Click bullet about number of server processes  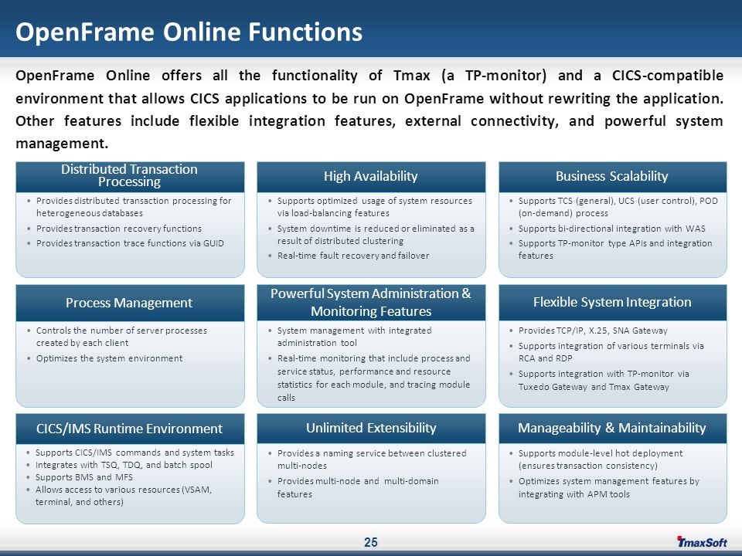(x=121, y=336)
